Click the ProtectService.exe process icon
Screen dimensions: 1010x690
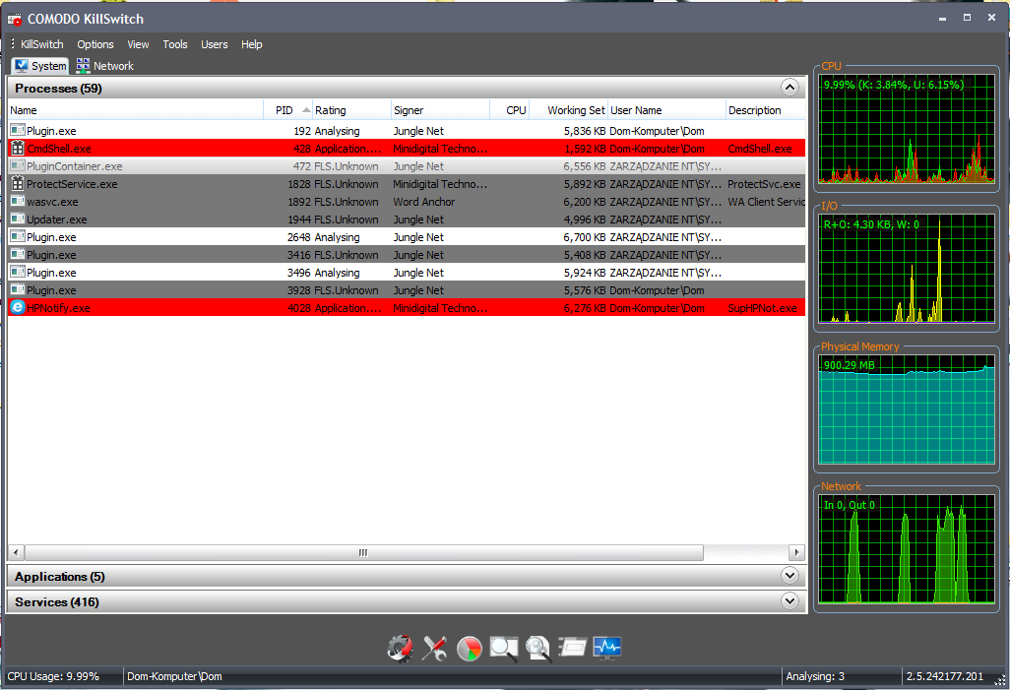18,184
